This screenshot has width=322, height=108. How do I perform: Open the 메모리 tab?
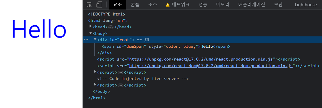click(x=223, y=5)
